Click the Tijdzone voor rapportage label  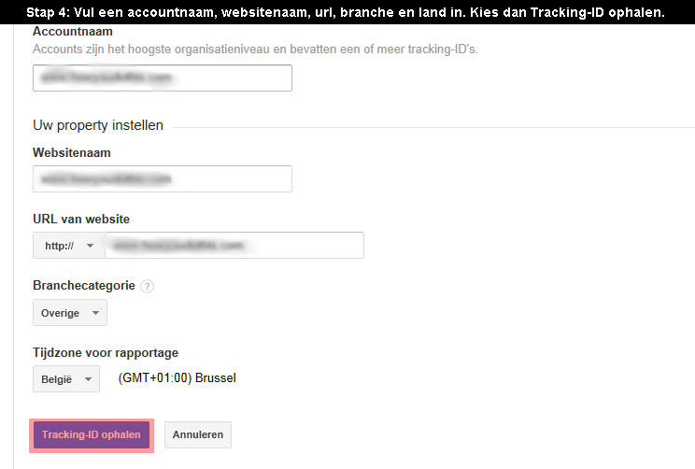pyautogui.click(x=106, y=352)
